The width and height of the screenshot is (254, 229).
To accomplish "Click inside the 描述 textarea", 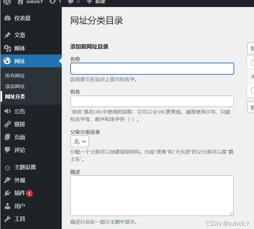I will point(152,196).
